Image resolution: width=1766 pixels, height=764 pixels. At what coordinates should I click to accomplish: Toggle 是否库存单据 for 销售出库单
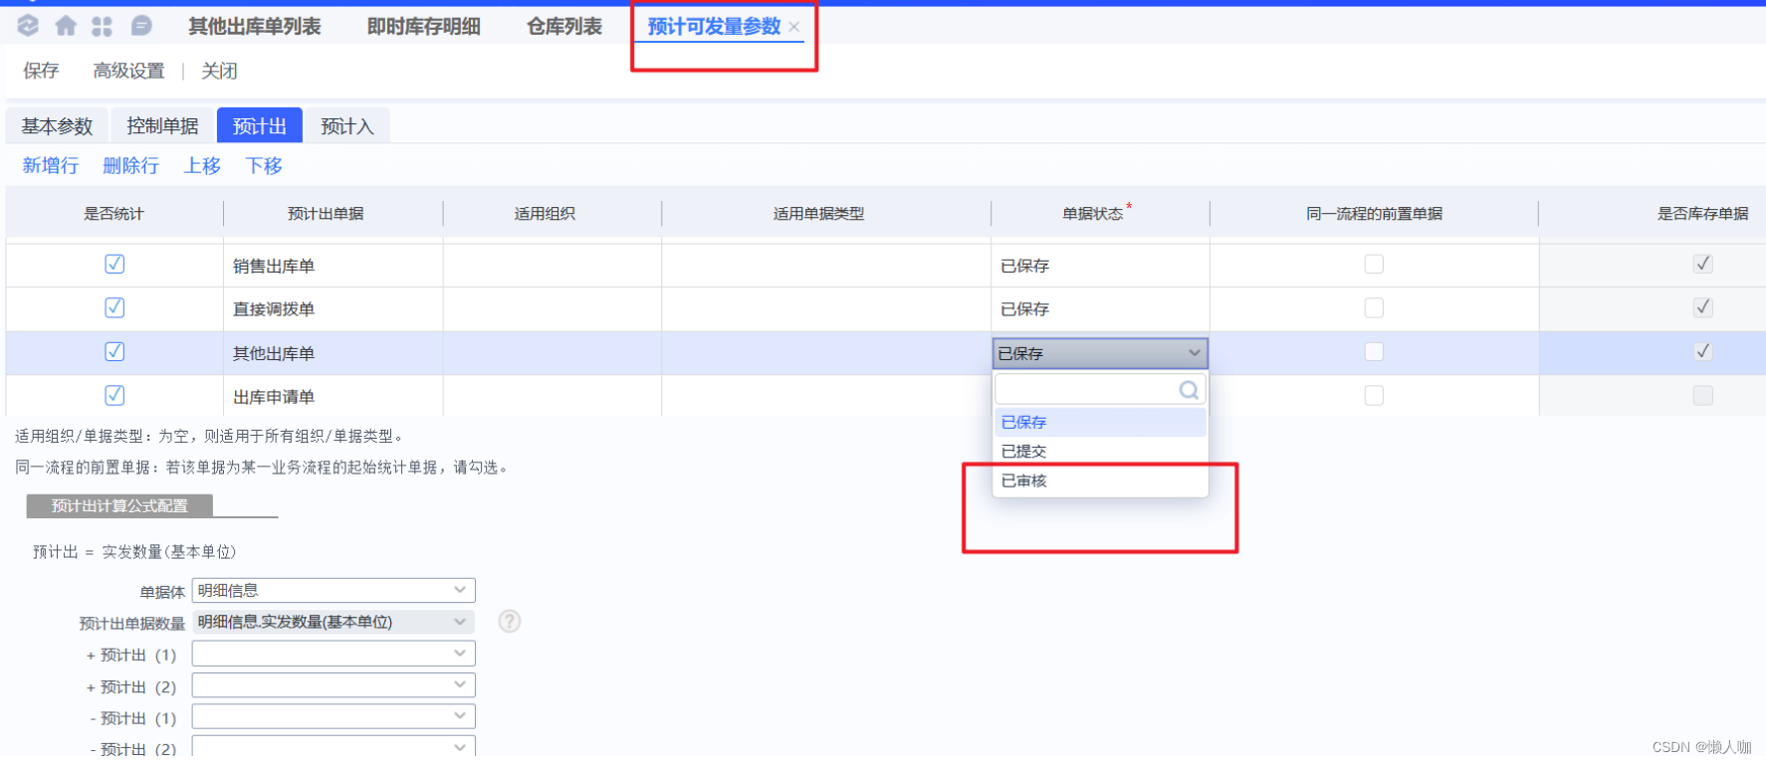pos(1703,264)
